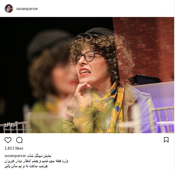Save the post with the bookmark icon
Image resolution: width=175 pixels, height=170 pixels.
(x=166, y=140)
